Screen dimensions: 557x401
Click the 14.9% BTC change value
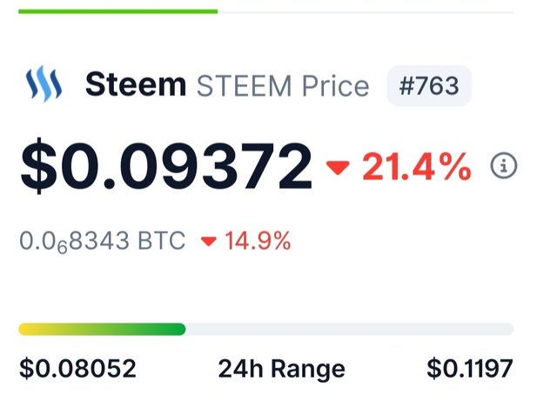[258, 240]
